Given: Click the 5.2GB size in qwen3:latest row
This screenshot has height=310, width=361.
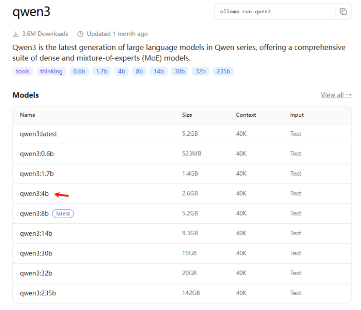Looking at the screenshot, I should 190,134.
